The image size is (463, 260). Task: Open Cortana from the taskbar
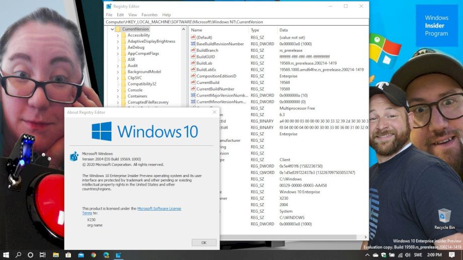tap(30, 255)
